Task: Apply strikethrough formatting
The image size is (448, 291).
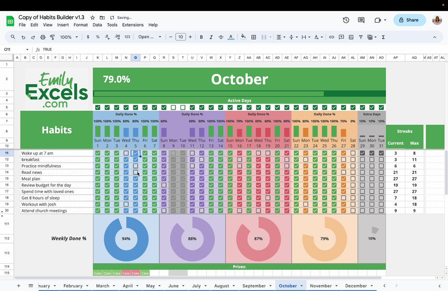Action: point(221,37)
